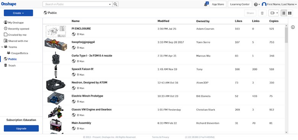Open Recently opened documents
Screen dimensions: 298x140
coord(16,29)
